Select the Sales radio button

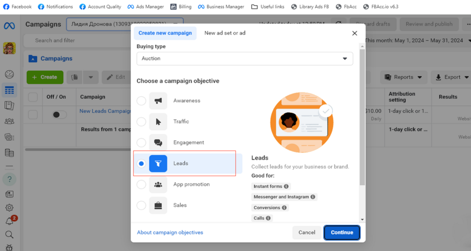(141, 206)
